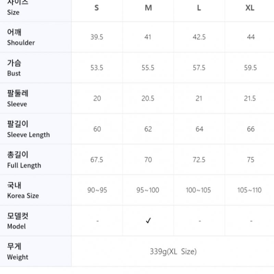The image size is (274, 274).
Task: Click the 39.5 shoulder value for S
Action: [x=97, y=37]
